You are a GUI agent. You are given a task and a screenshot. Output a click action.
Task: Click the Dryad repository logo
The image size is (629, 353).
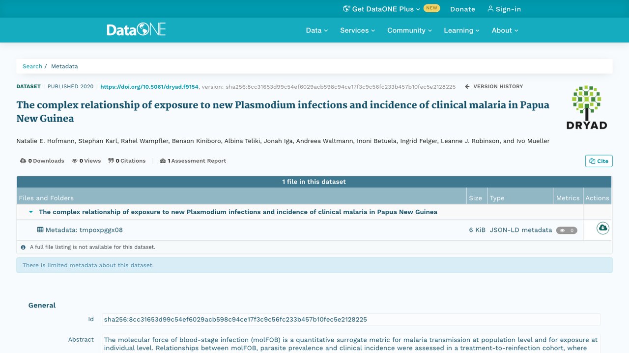[587, 107]
